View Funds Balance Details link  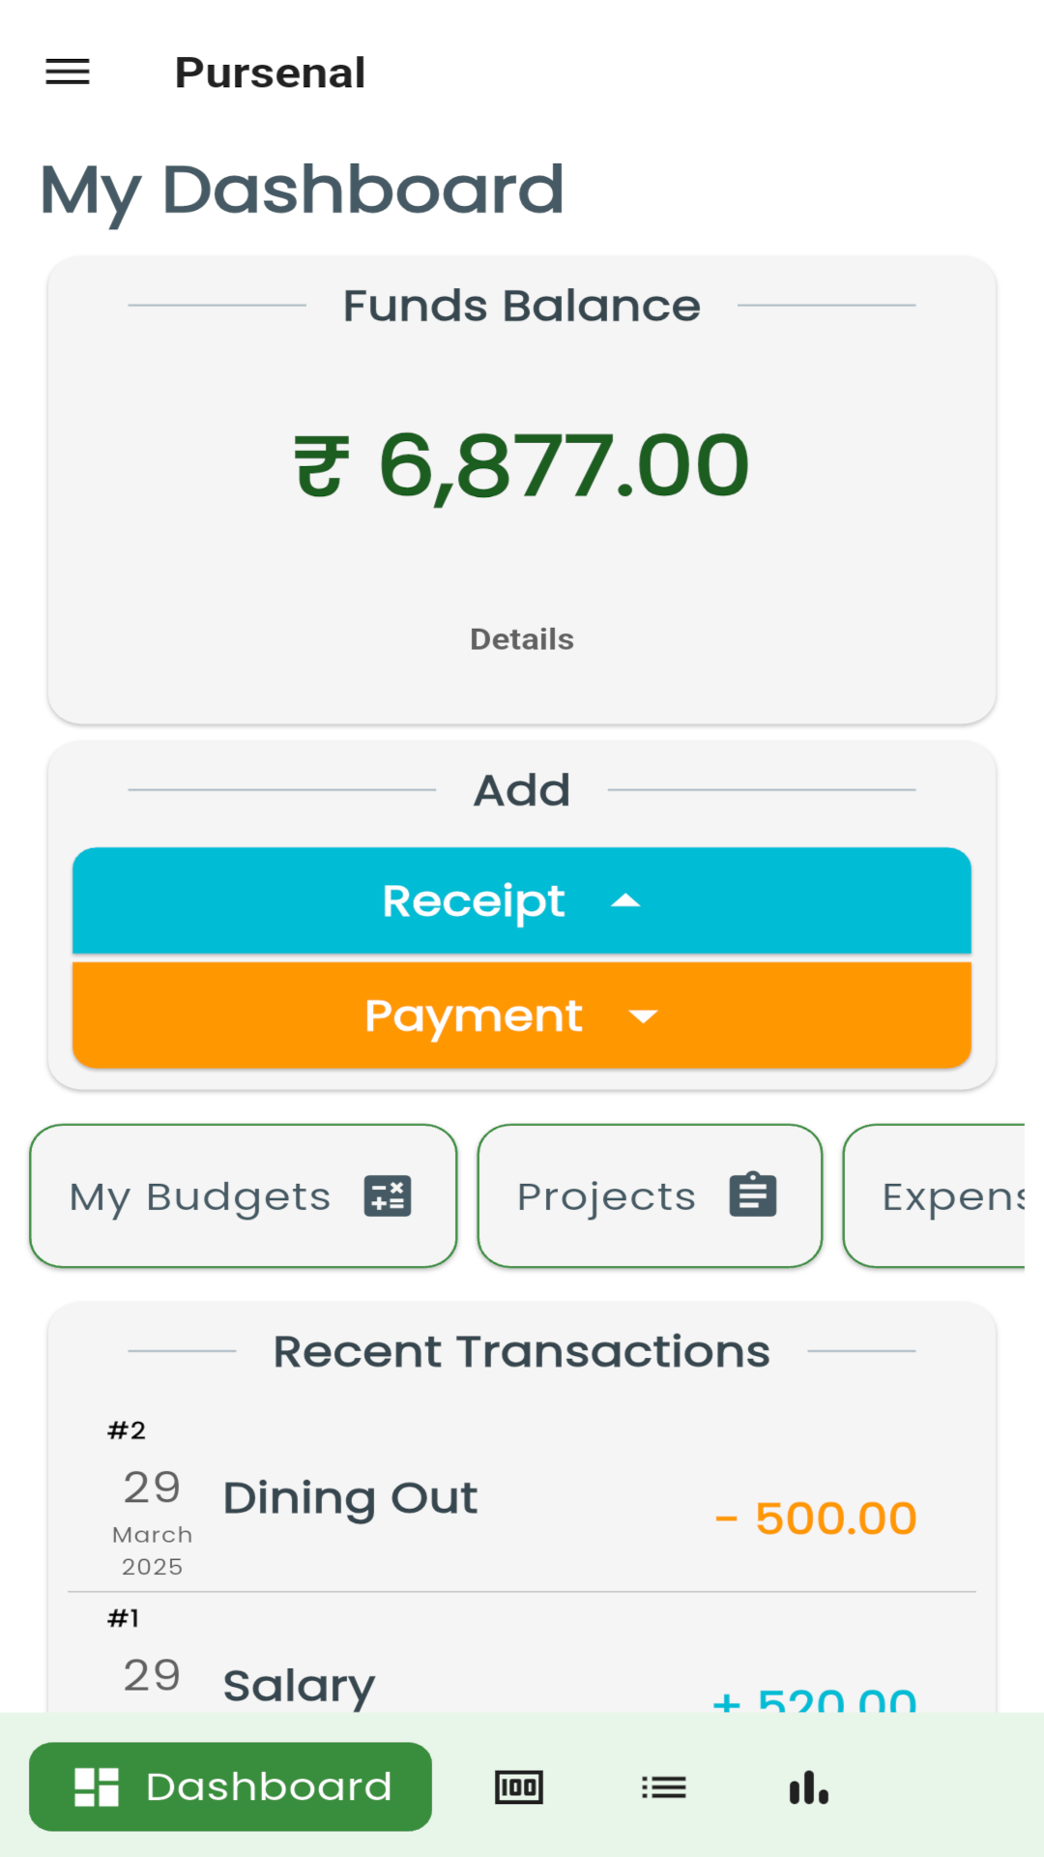pyautogui.click(x=522, y=639)
